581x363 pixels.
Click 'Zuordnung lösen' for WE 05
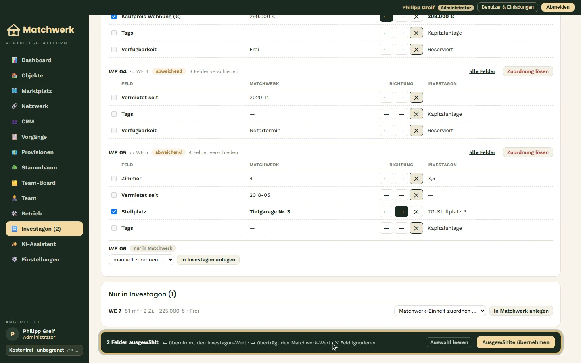pos(528,152)
